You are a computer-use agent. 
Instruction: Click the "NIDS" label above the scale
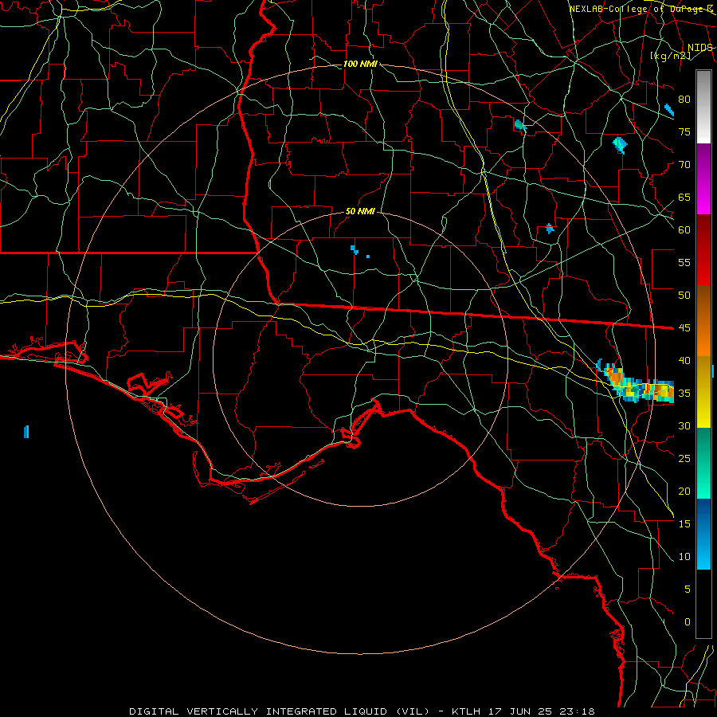pyautogui.click(x=699, y=48)
